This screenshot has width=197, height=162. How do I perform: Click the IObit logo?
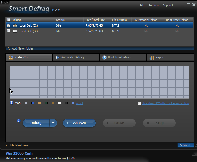click(x=5, y=2)
